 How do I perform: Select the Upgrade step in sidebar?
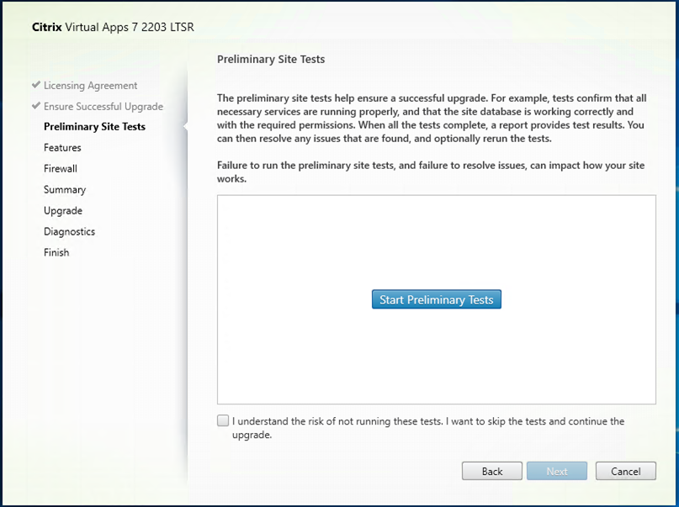[x=63, y=211]
